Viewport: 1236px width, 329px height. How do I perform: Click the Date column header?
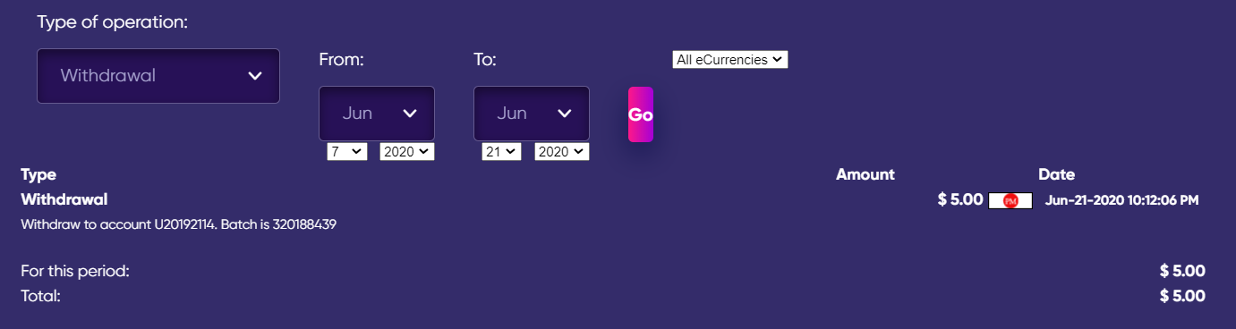point(1056,175)
